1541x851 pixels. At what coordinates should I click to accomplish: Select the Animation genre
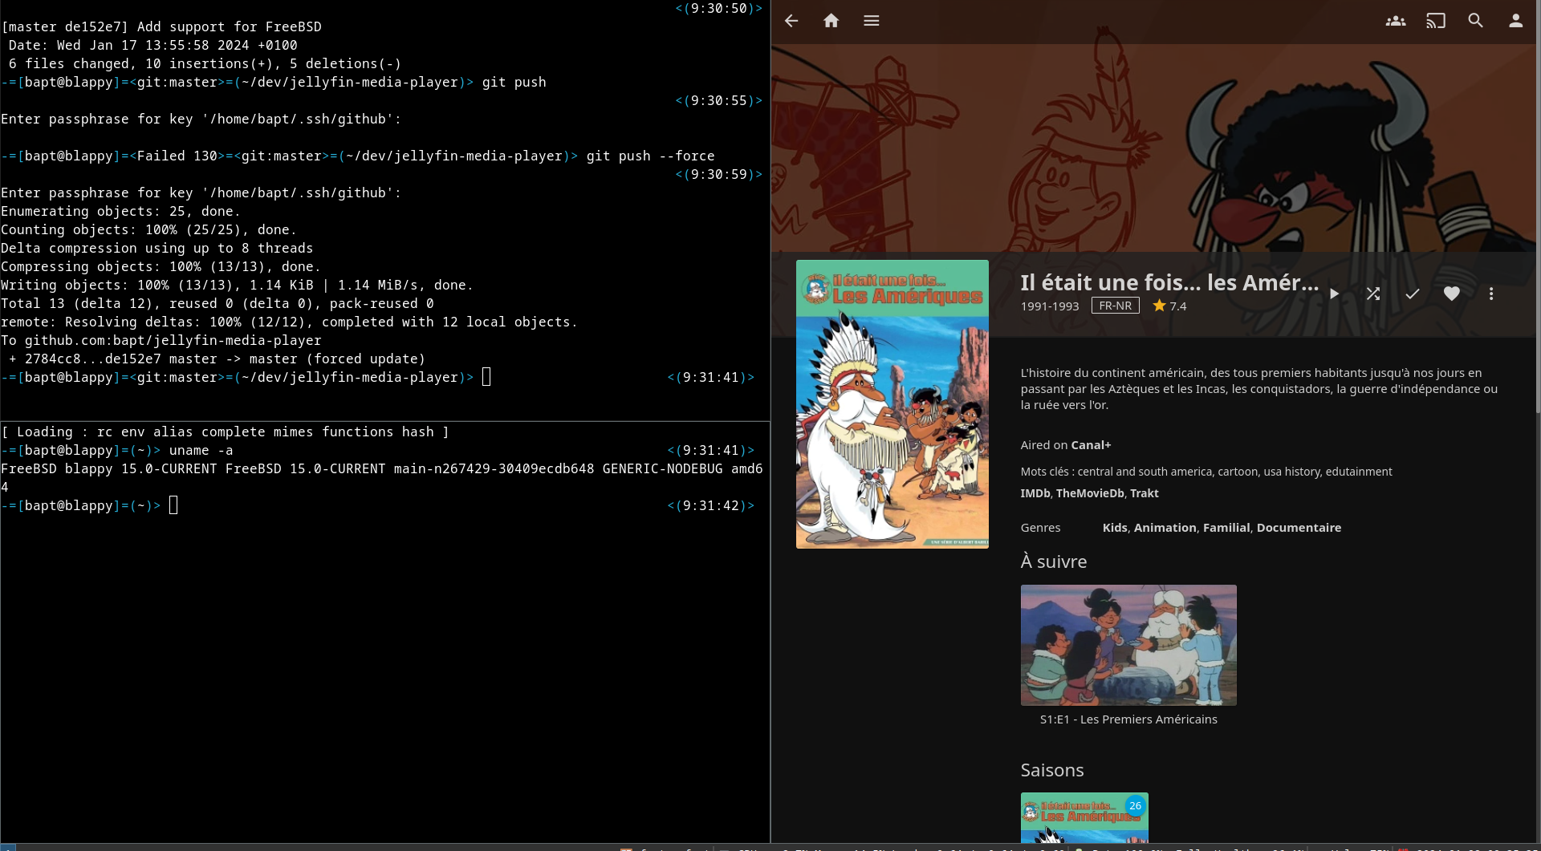[1165, 528]
